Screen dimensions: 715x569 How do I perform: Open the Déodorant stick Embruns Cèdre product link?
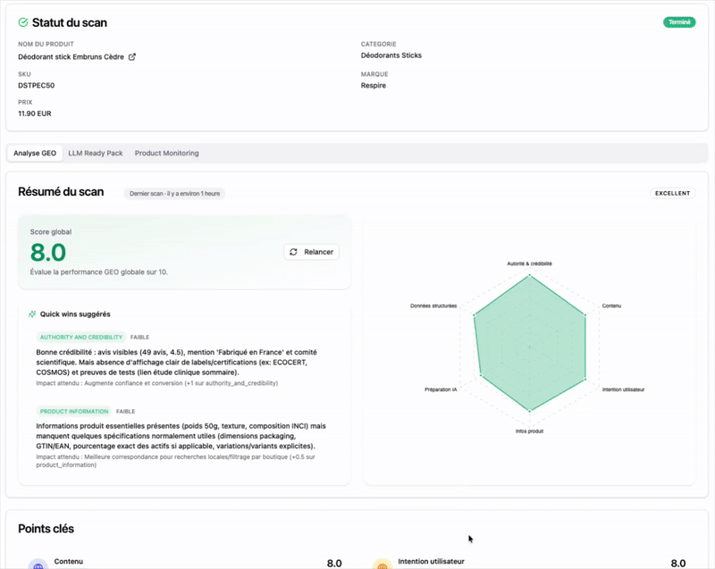71,55
